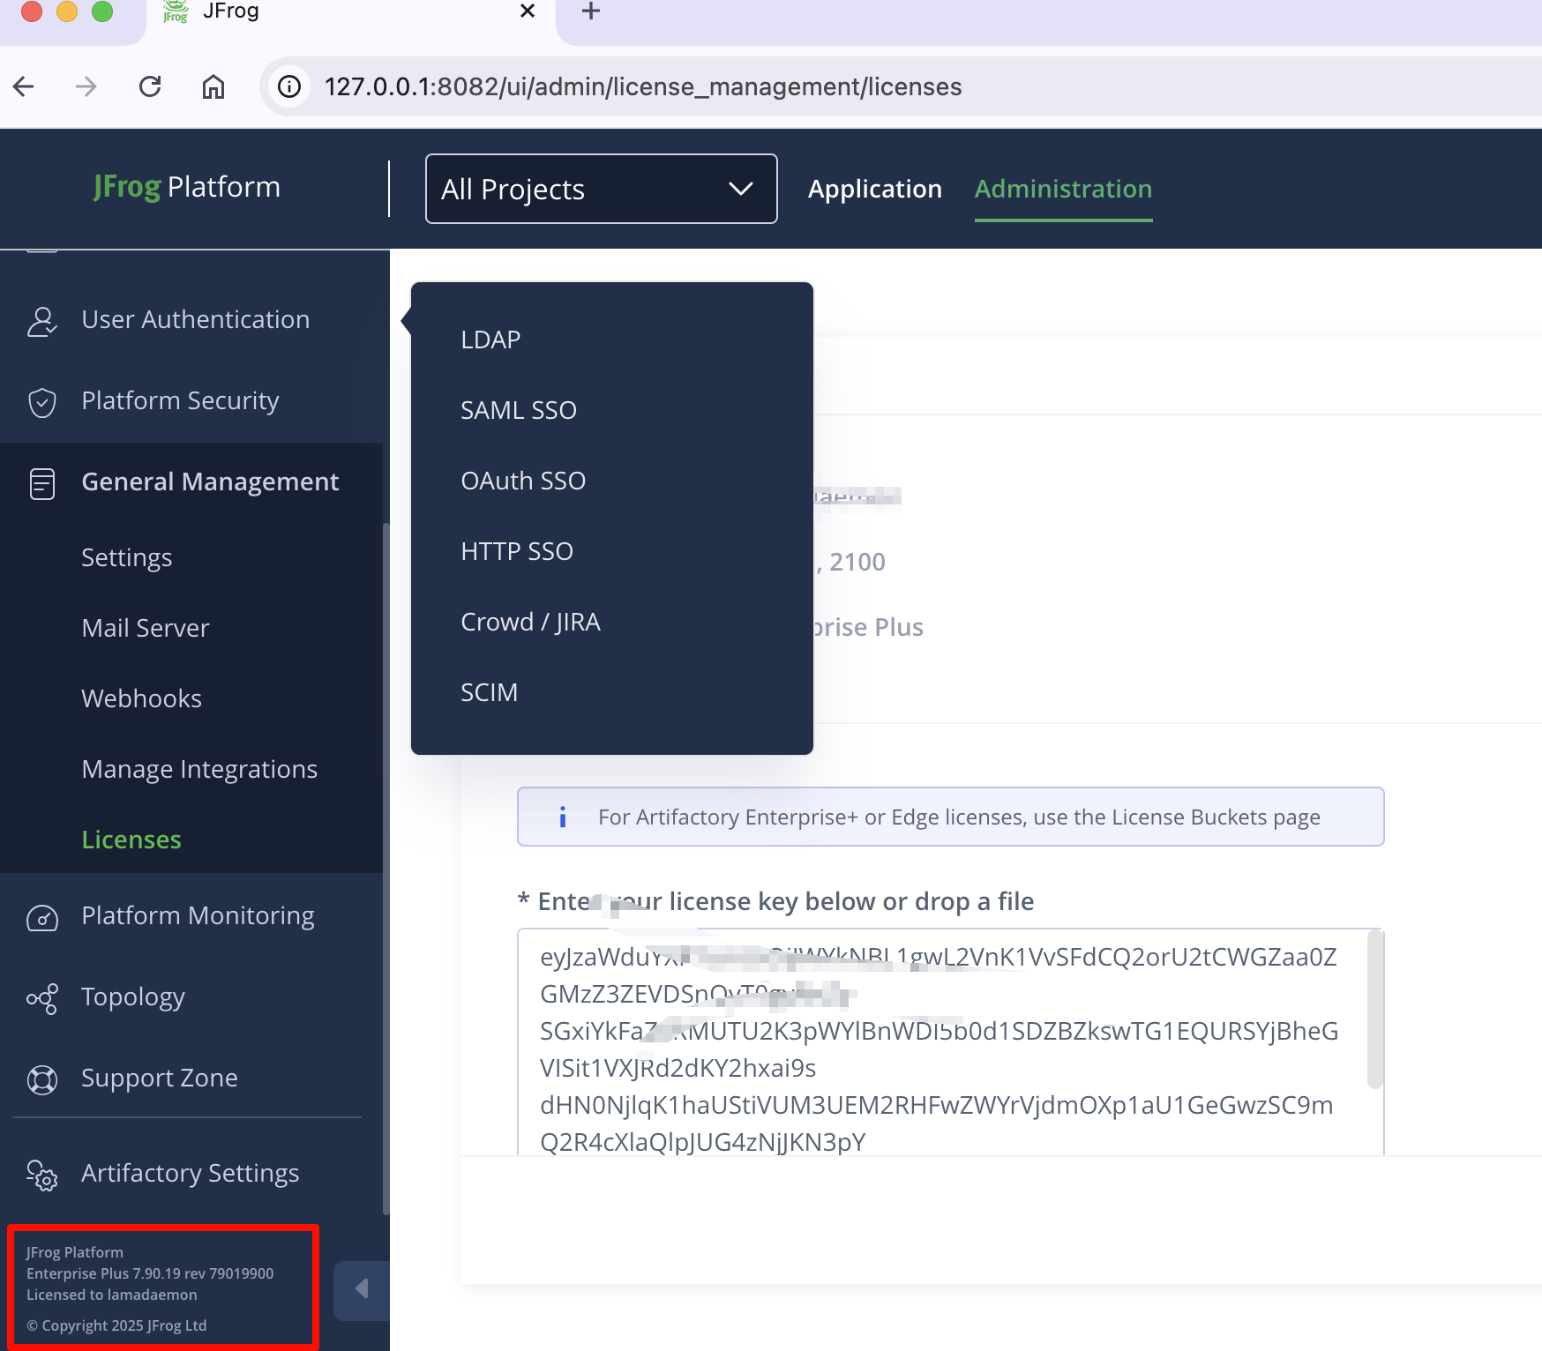Expand the General Management section

click(x=210, y=481)
